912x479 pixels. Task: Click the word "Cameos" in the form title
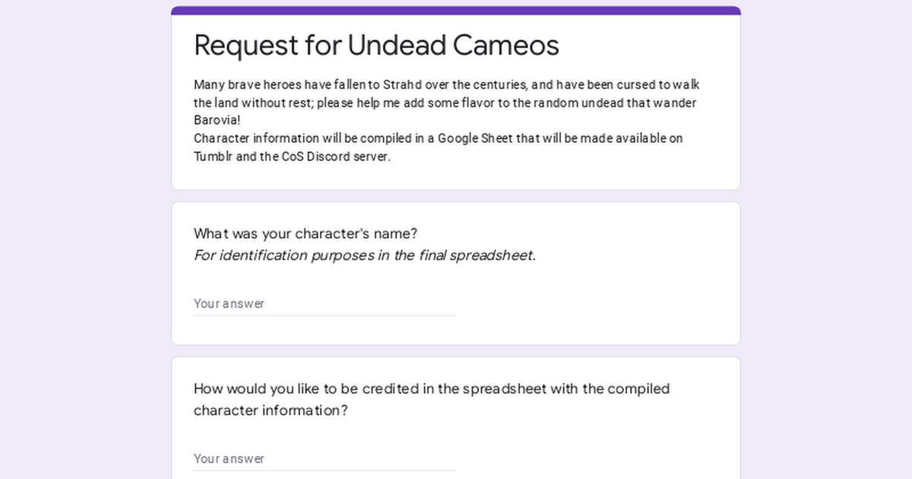(x=506, y=46)
